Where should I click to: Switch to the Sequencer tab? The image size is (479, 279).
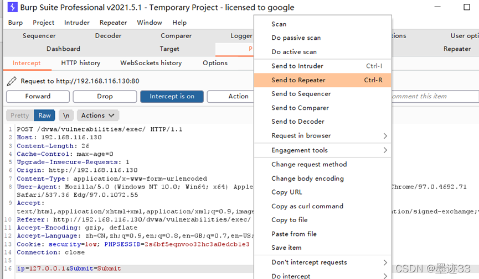[x=39, y=36]
